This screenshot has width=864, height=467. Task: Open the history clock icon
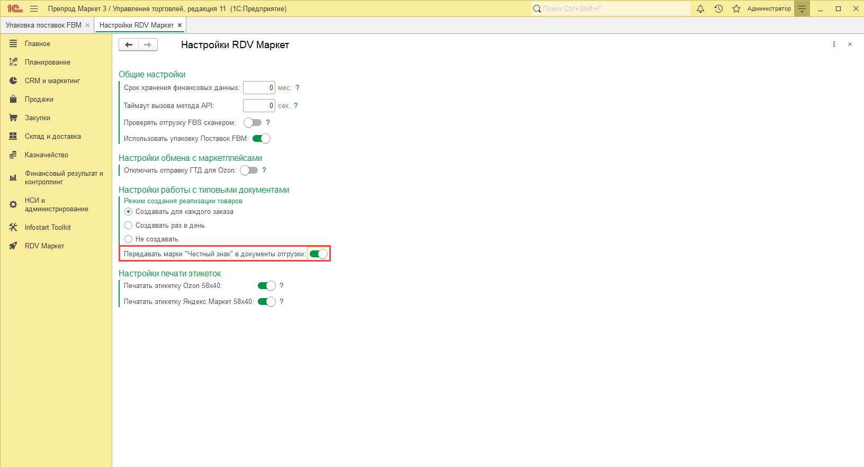click(718, 8)
